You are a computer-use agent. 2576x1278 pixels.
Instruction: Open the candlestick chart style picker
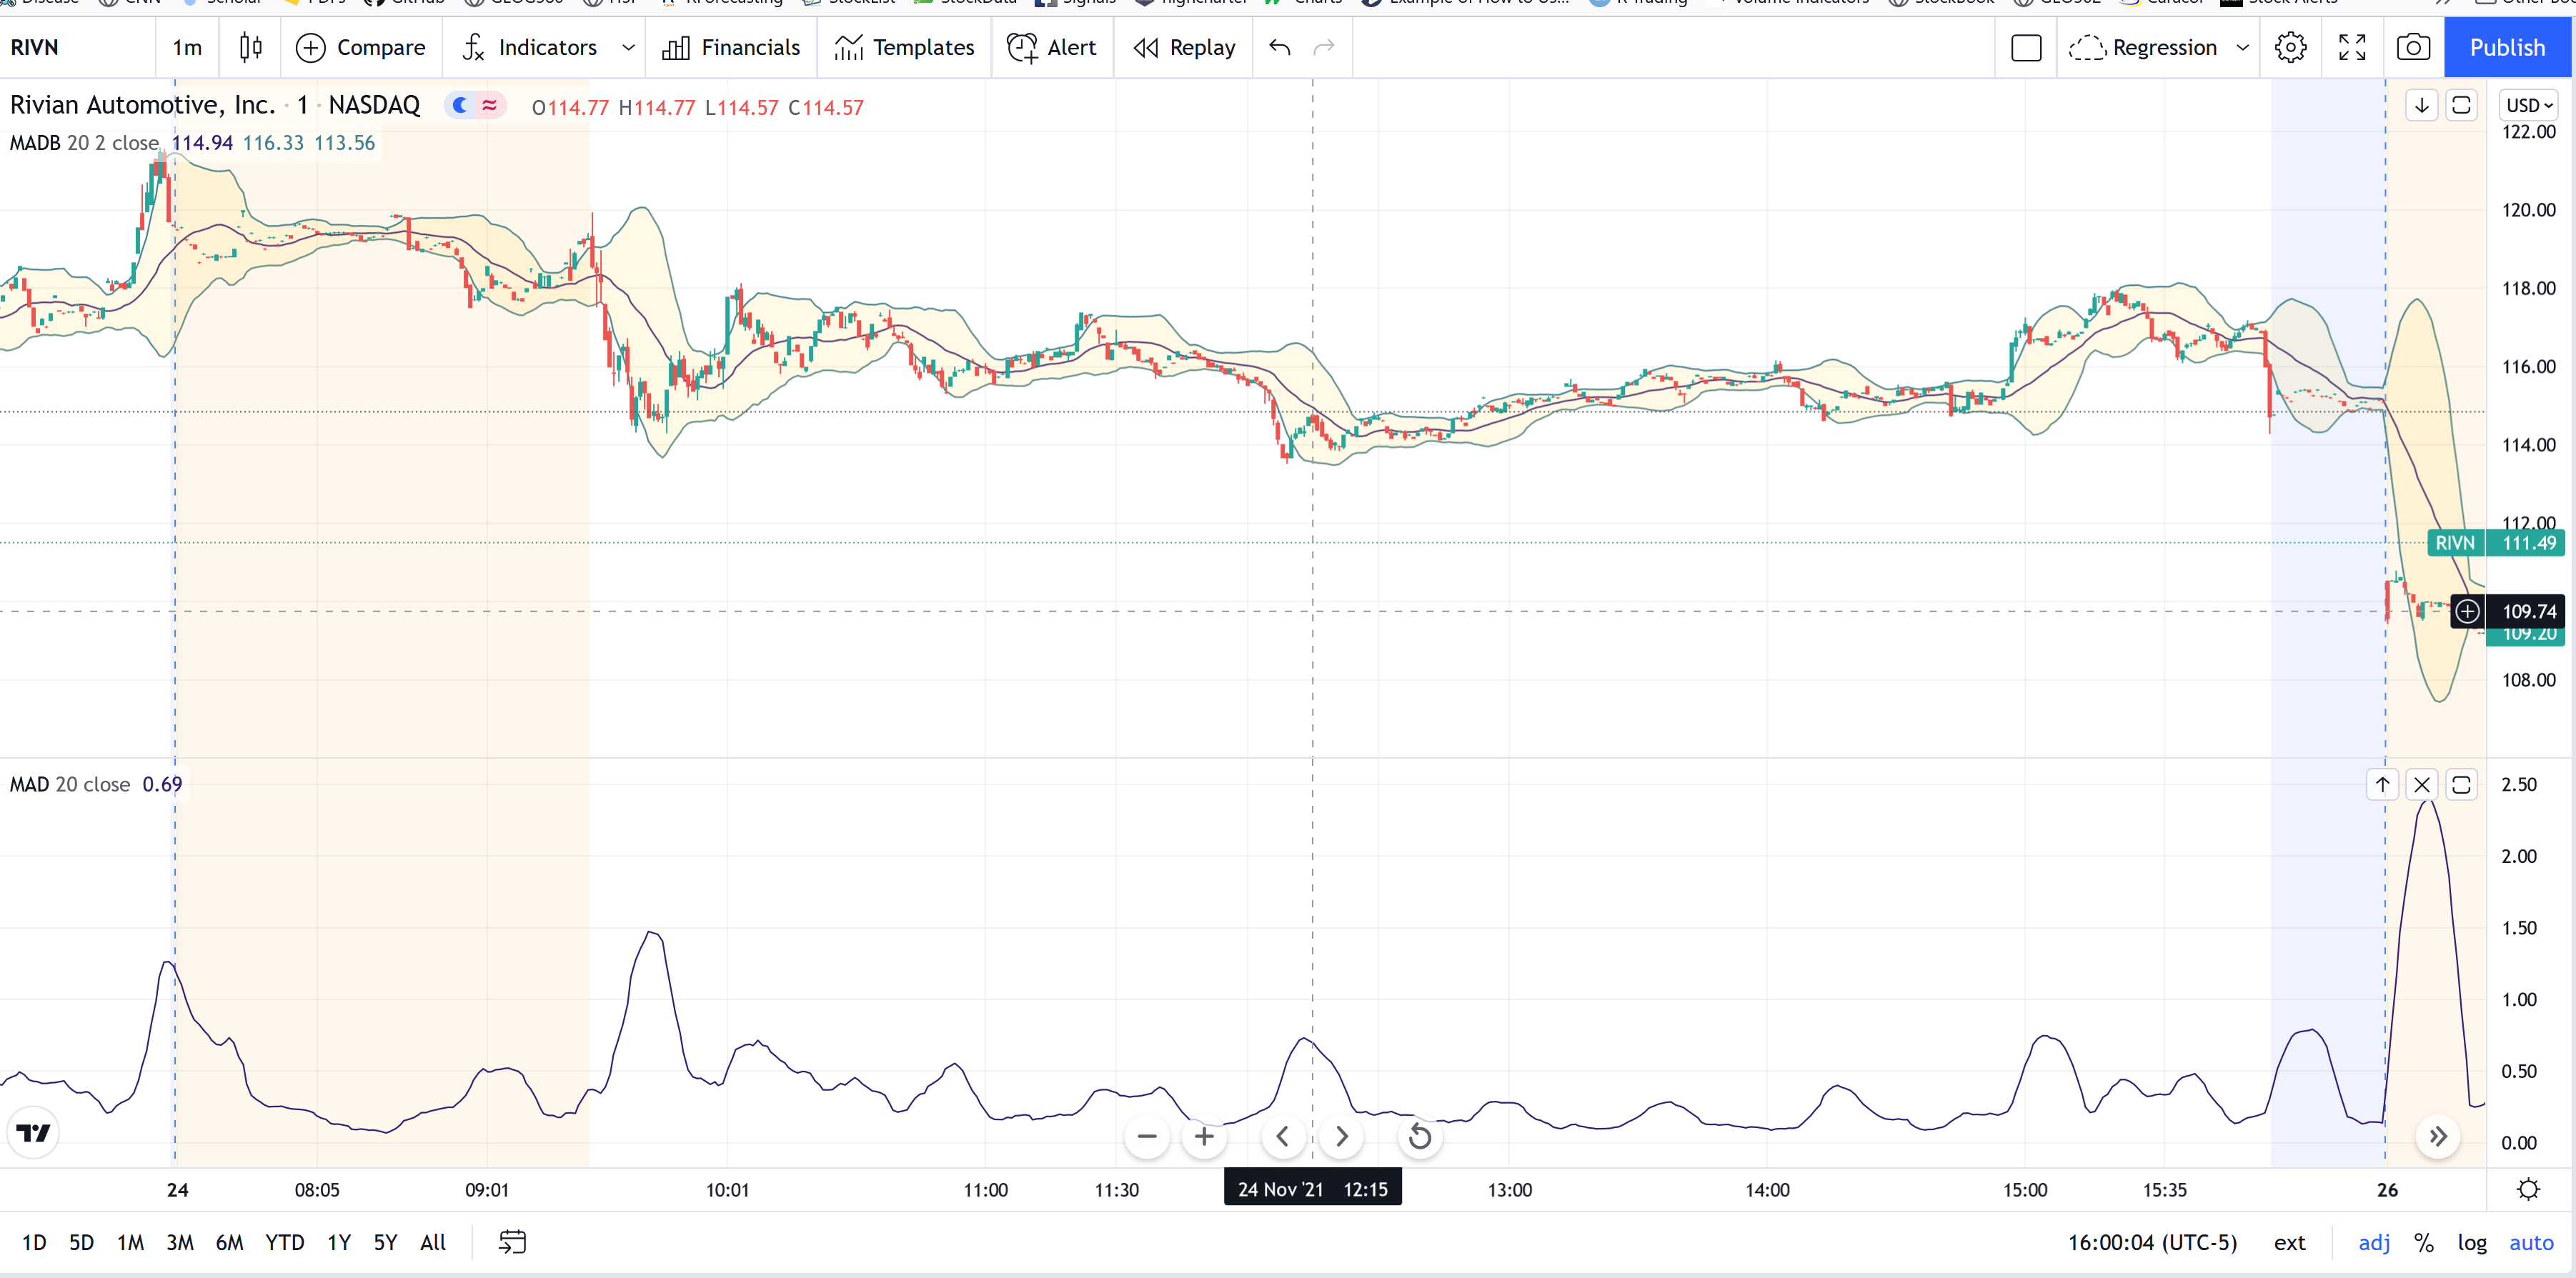[x=250, y=47]
